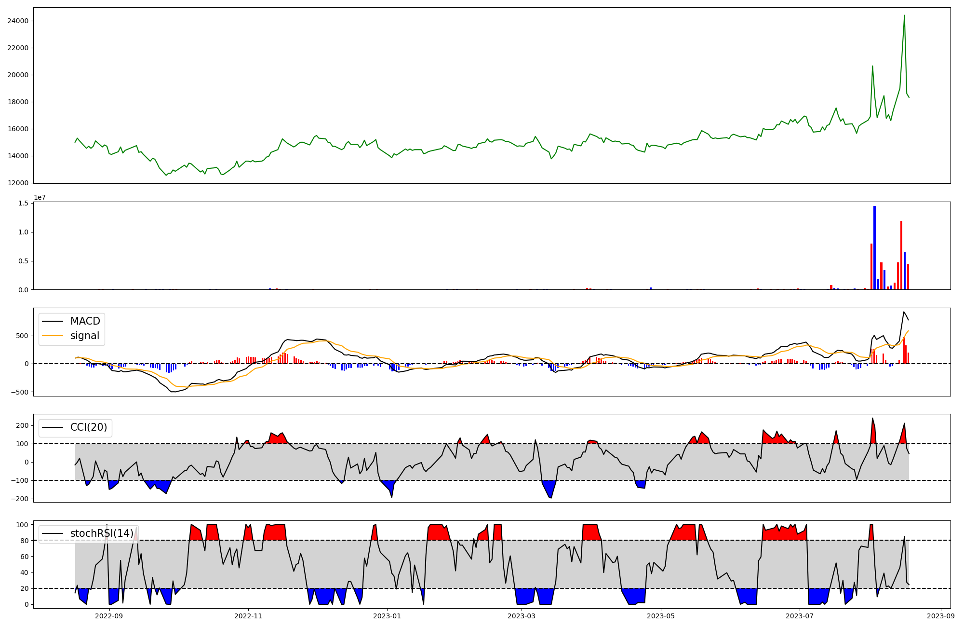
Task: Click the black MACD legend line sample
Action: [x=52, y=321]
